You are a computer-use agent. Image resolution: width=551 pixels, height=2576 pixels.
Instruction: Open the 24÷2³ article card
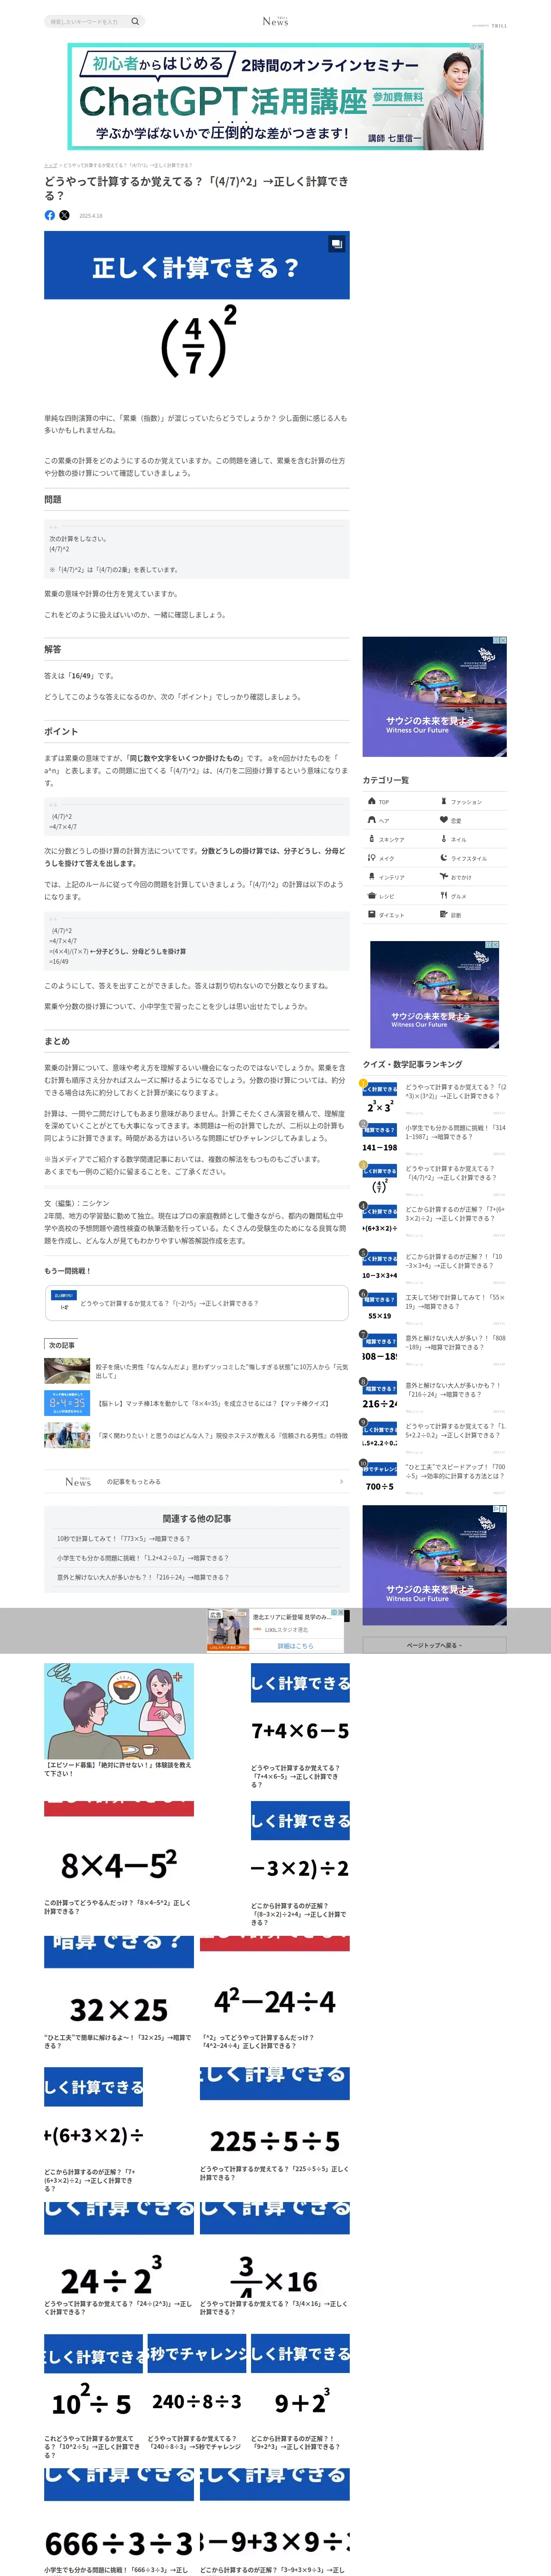click(119, 2260)
